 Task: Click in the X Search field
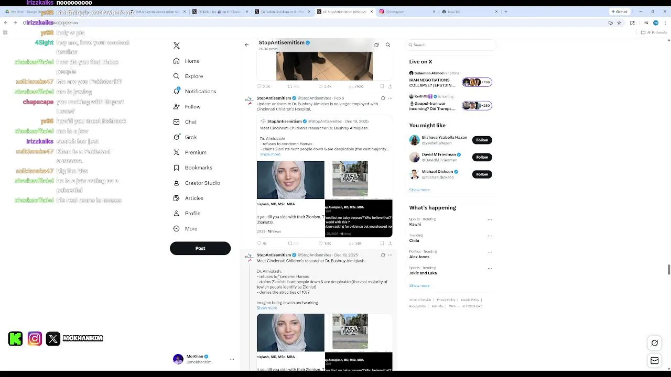(451, 45)
